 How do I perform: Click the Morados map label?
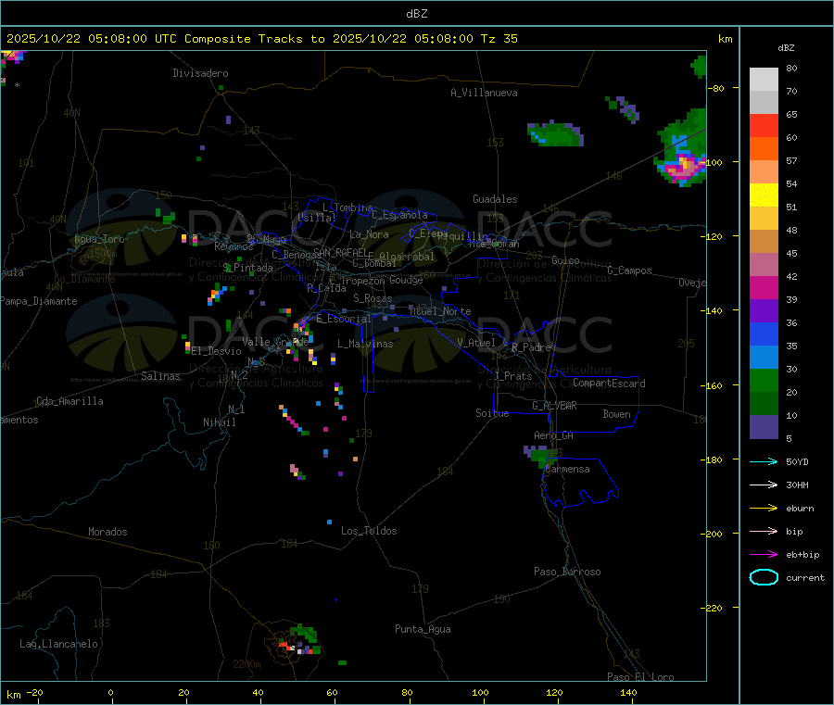pyautogui.click(x=107, y=532)
